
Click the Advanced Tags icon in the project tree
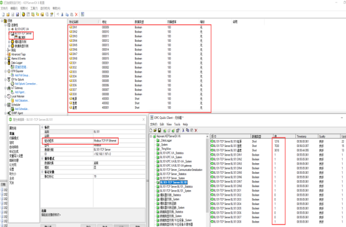click(x=9, y=54)
